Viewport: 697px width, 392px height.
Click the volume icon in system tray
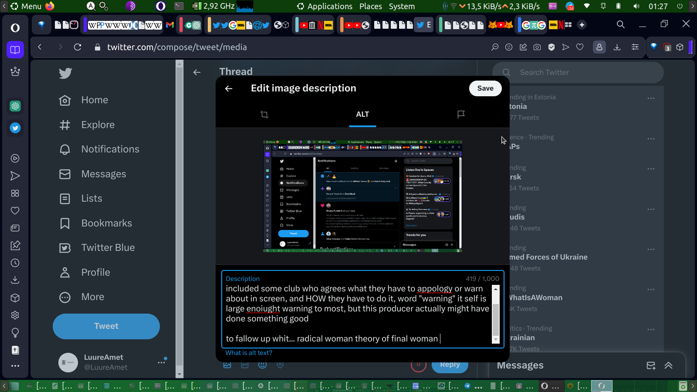tap(636, 6)
